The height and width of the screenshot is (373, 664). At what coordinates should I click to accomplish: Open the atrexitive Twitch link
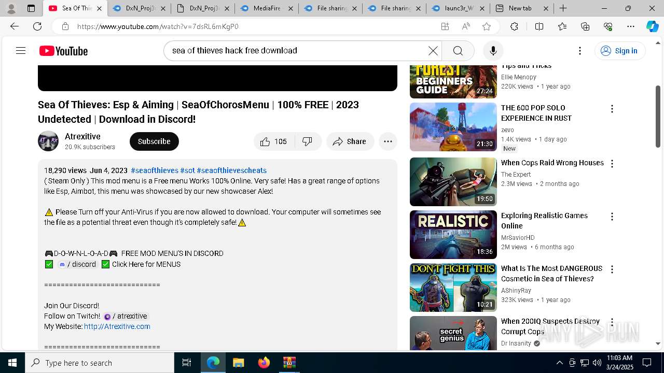126,316
